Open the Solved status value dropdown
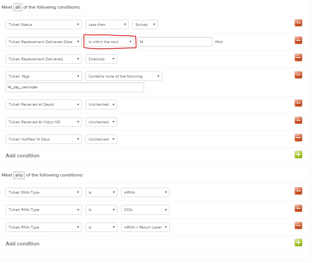 [145, 25]
